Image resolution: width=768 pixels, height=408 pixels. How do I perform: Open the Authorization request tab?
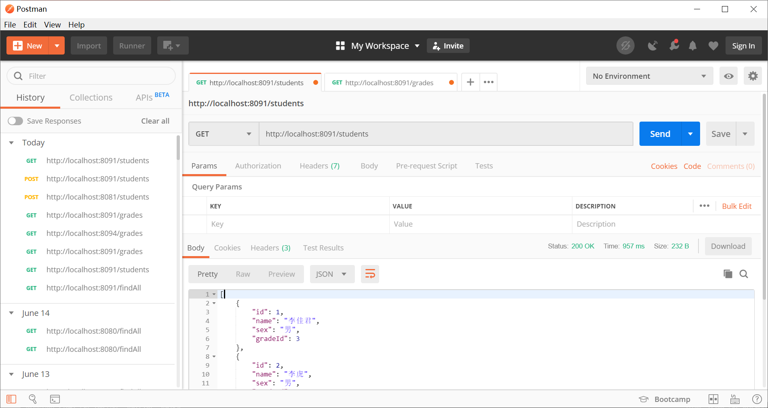point(258,166)
